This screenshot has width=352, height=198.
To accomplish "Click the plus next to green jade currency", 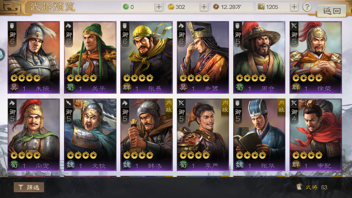I will tap(159, 7).
